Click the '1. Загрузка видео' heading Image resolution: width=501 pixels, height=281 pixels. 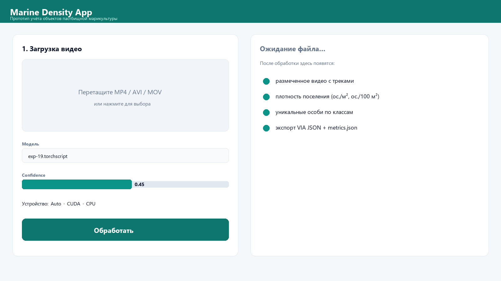[x=52, y=49]
